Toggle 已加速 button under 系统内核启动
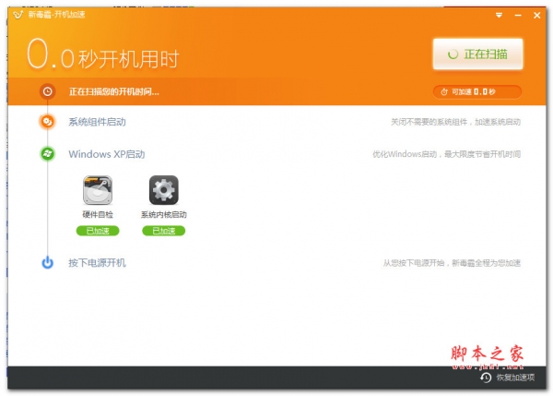Viewport: 553px width, 396px height. [164, 231]
